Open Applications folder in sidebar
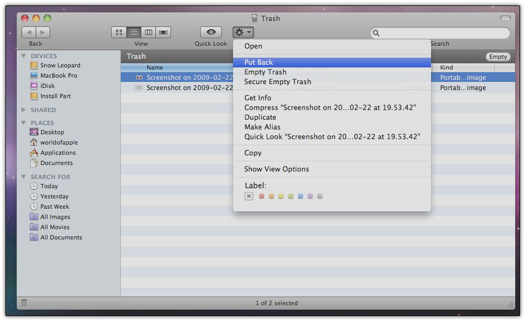Screen dimensions: 526x322 coord(58,153)
